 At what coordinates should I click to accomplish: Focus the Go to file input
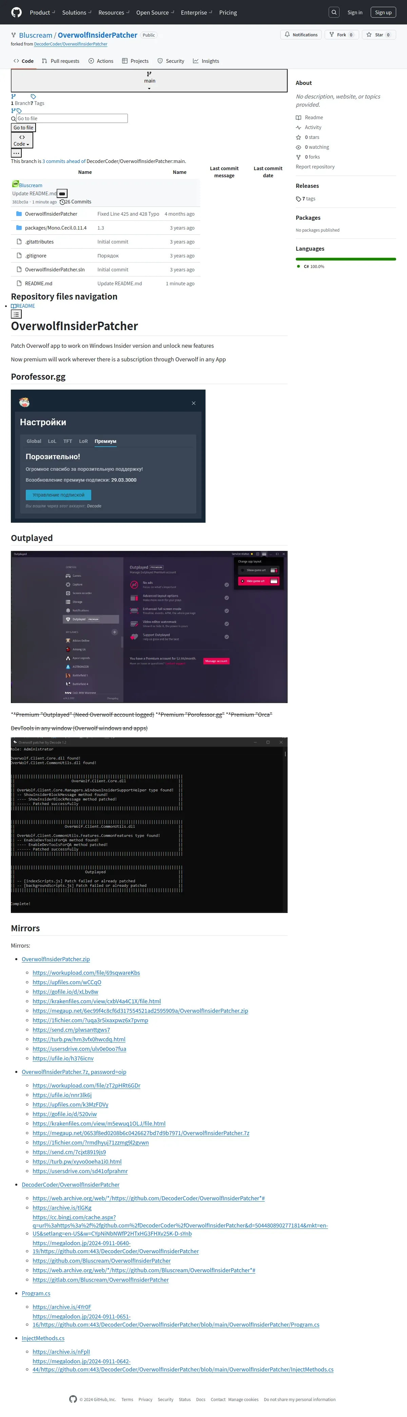72,118
